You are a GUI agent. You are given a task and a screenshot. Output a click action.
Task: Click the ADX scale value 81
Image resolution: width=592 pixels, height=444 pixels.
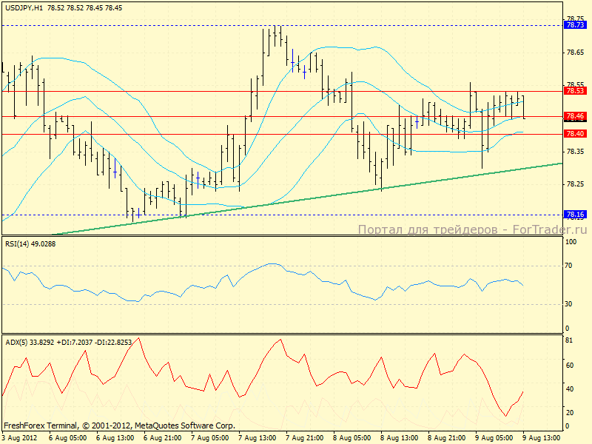pyautogui.click(x=570, y=341)
